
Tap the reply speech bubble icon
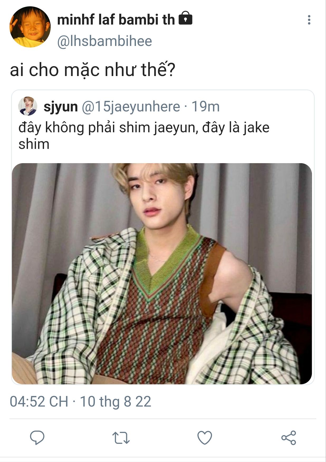pyautogui.click(x=37, y=437)
